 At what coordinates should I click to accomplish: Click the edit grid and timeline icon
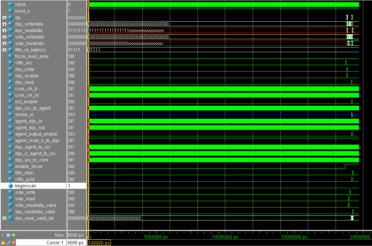tap(9, 235)
